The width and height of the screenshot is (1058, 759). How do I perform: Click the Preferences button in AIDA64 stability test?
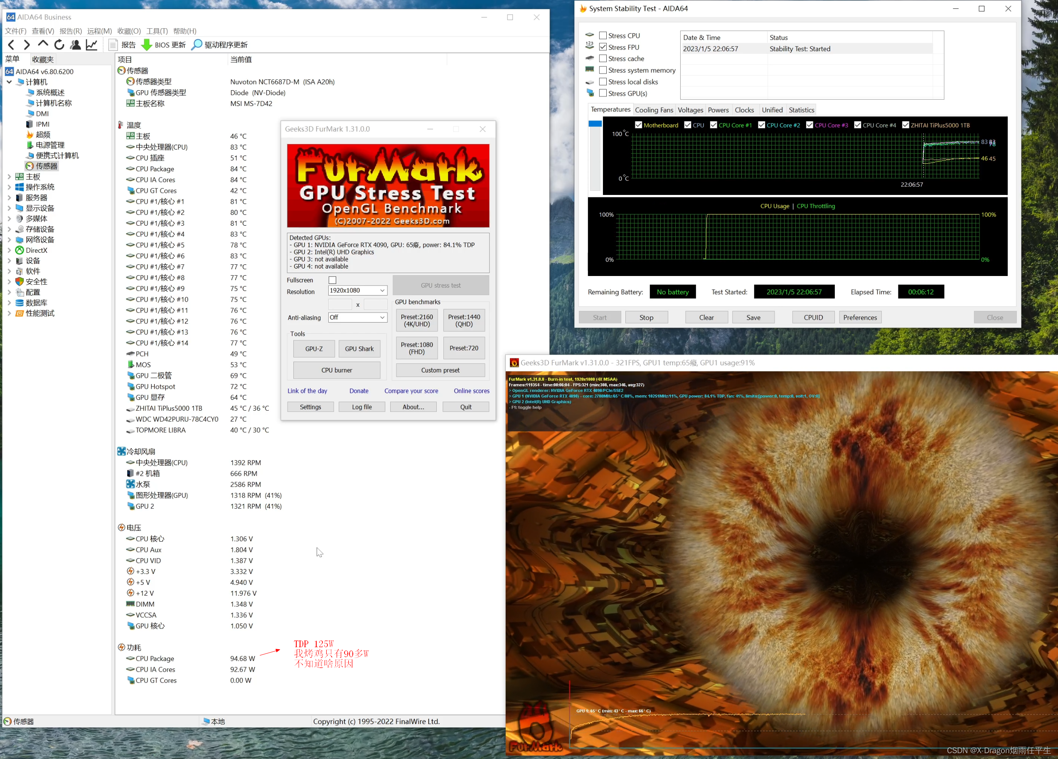tap(859, 316)
